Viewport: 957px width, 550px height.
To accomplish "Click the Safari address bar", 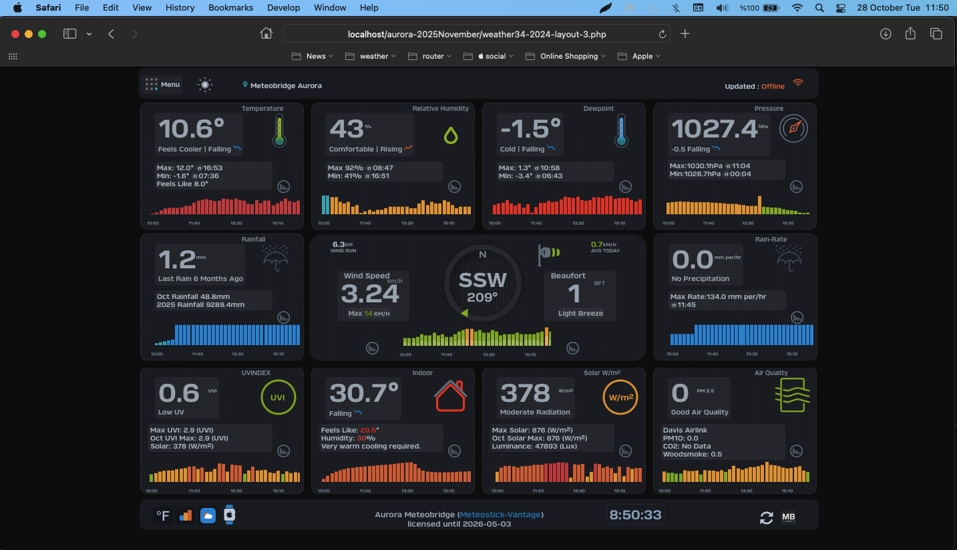I will pyautogui.click(x=477, y=34).
